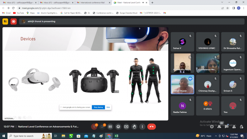Toggle captions in the bottom toolbar
The height and width of the screenshot is (139, 247).
110,127
